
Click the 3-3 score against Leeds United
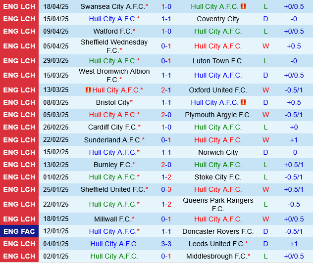point(166,244)
